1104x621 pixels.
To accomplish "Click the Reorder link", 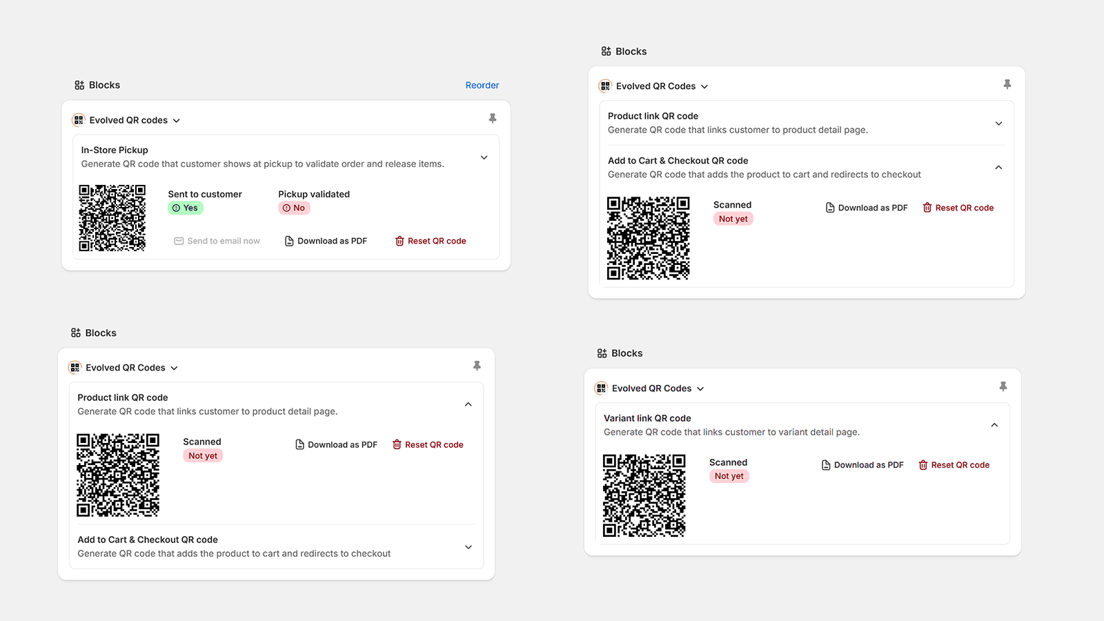I will (x=482, y=85).
